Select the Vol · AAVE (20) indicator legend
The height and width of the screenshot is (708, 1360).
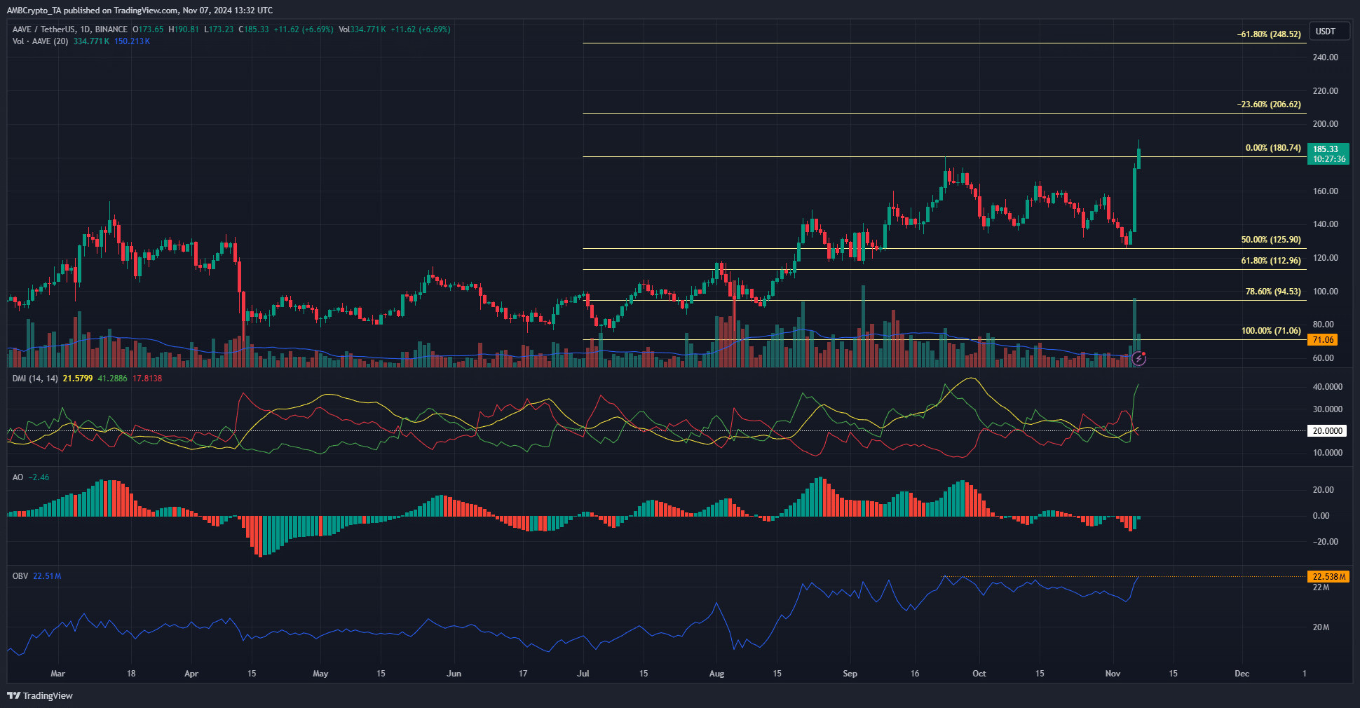click(x=41, y=41)
